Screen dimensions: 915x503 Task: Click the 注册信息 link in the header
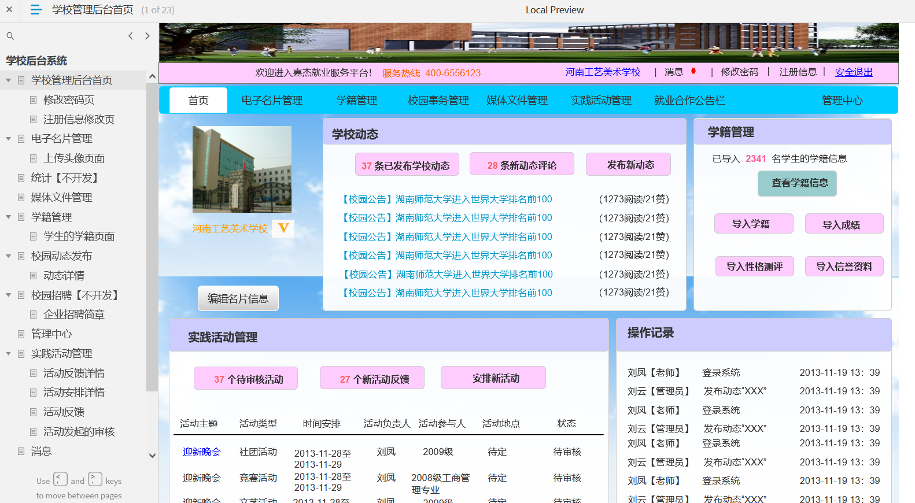coord(798,72)
